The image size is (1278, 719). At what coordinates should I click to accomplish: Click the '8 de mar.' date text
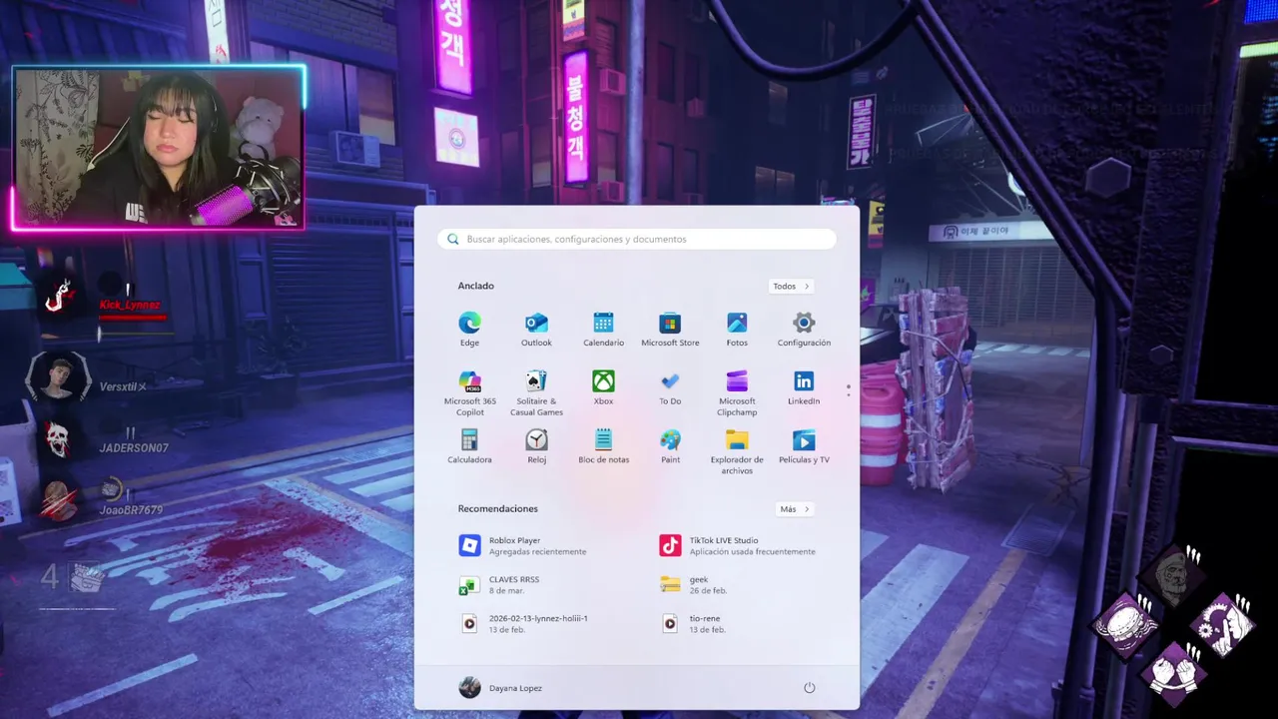point(506,591)
